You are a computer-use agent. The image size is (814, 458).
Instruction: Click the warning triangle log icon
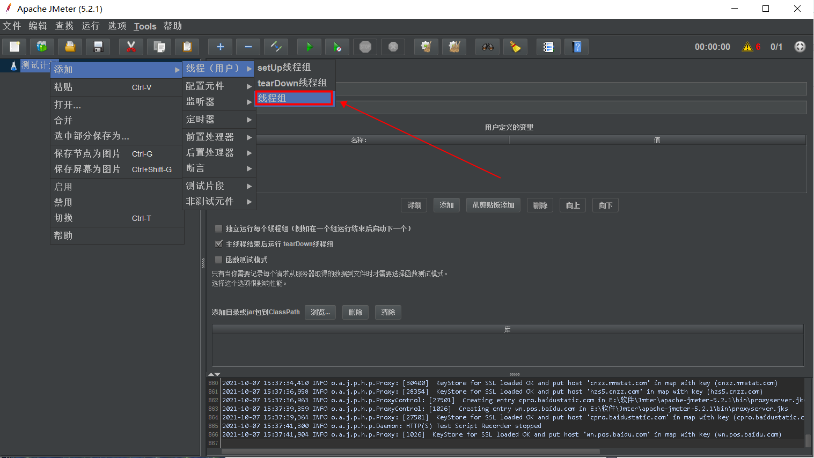click(747, 47)
